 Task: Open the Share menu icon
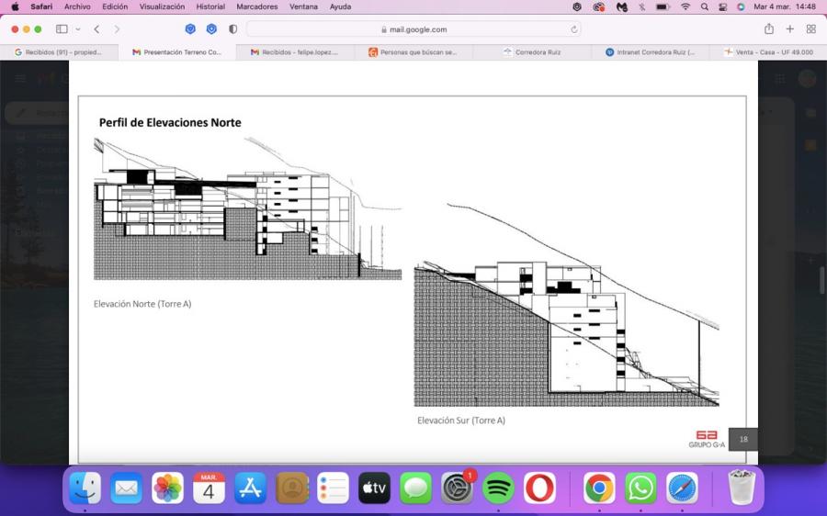769,29
